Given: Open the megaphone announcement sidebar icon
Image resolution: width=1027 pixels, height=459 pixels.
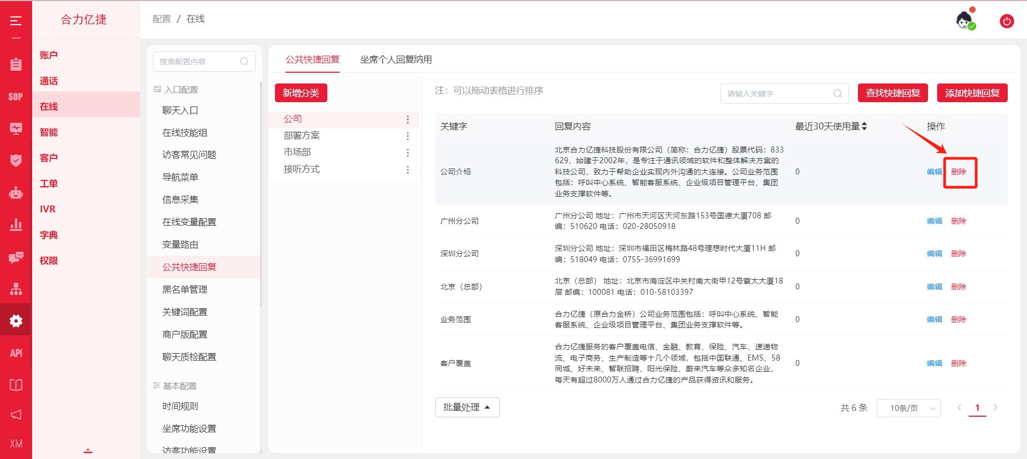Looking at the screenshot, I should (x=16, y=415).
